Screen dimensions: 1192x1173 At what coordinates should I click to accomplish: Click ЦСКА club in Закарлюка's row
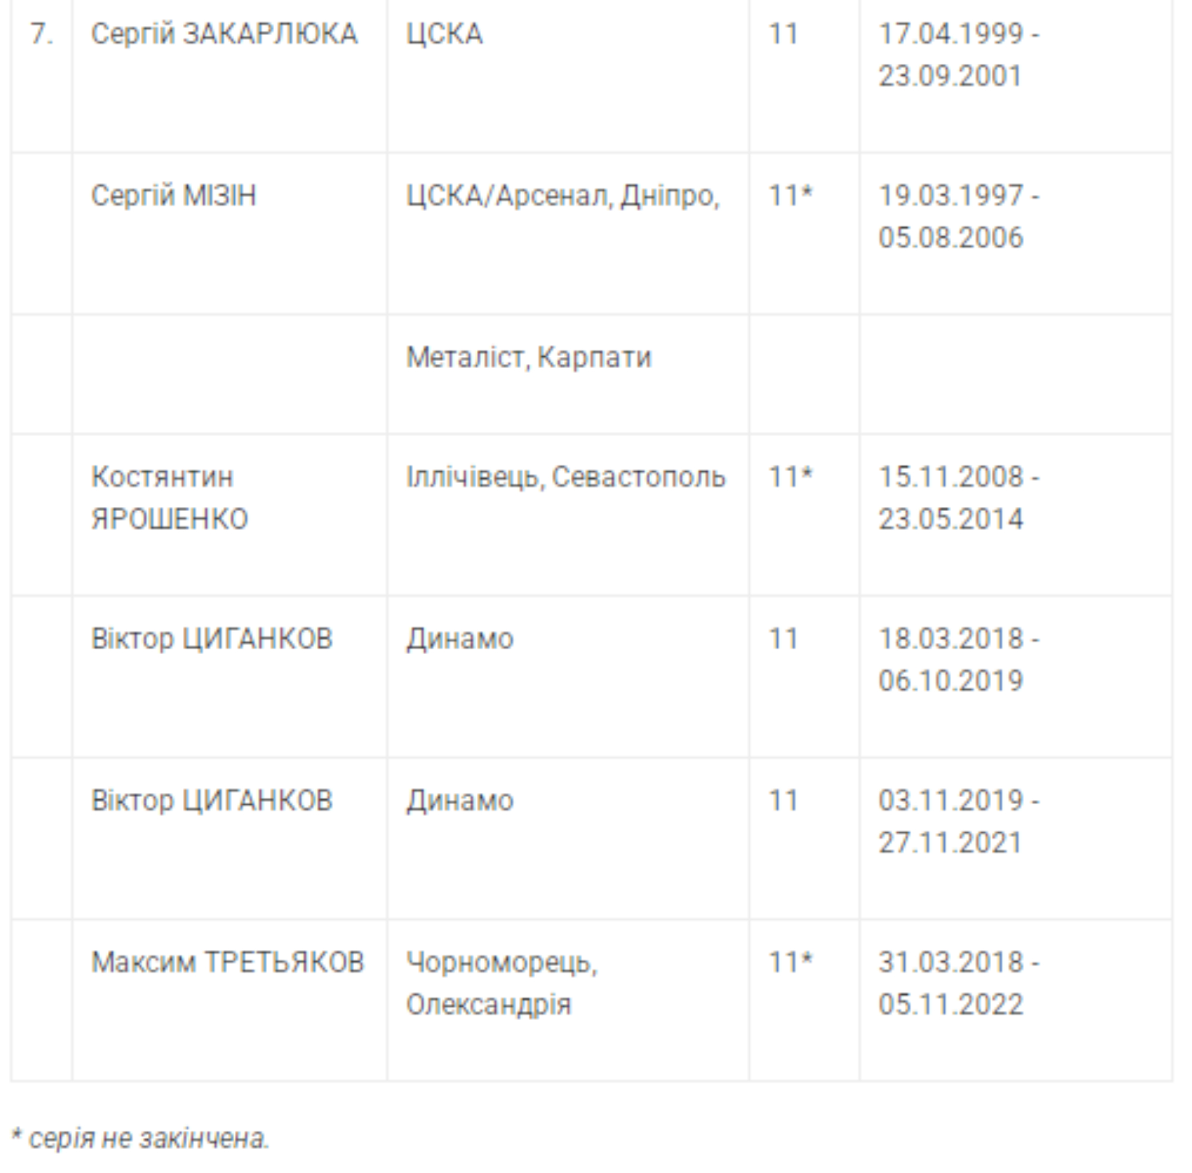click(444, 34)
